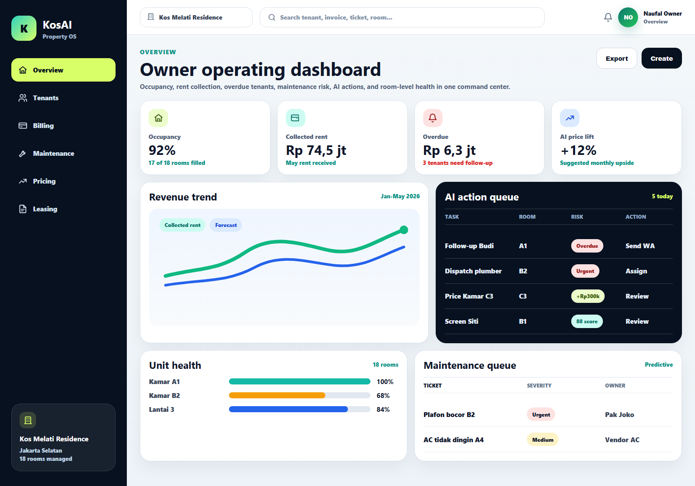Click the Occupancy card house icon
Image resolution: width=695 pixels, height=486 pixels.
click(159, 118)
